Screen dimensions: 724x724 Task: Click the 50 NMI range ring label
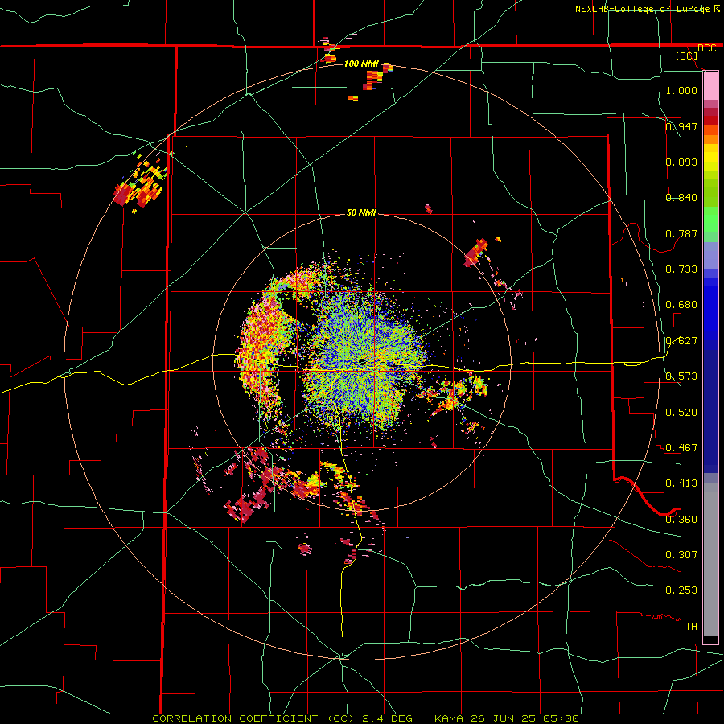[x=361, y=213]
